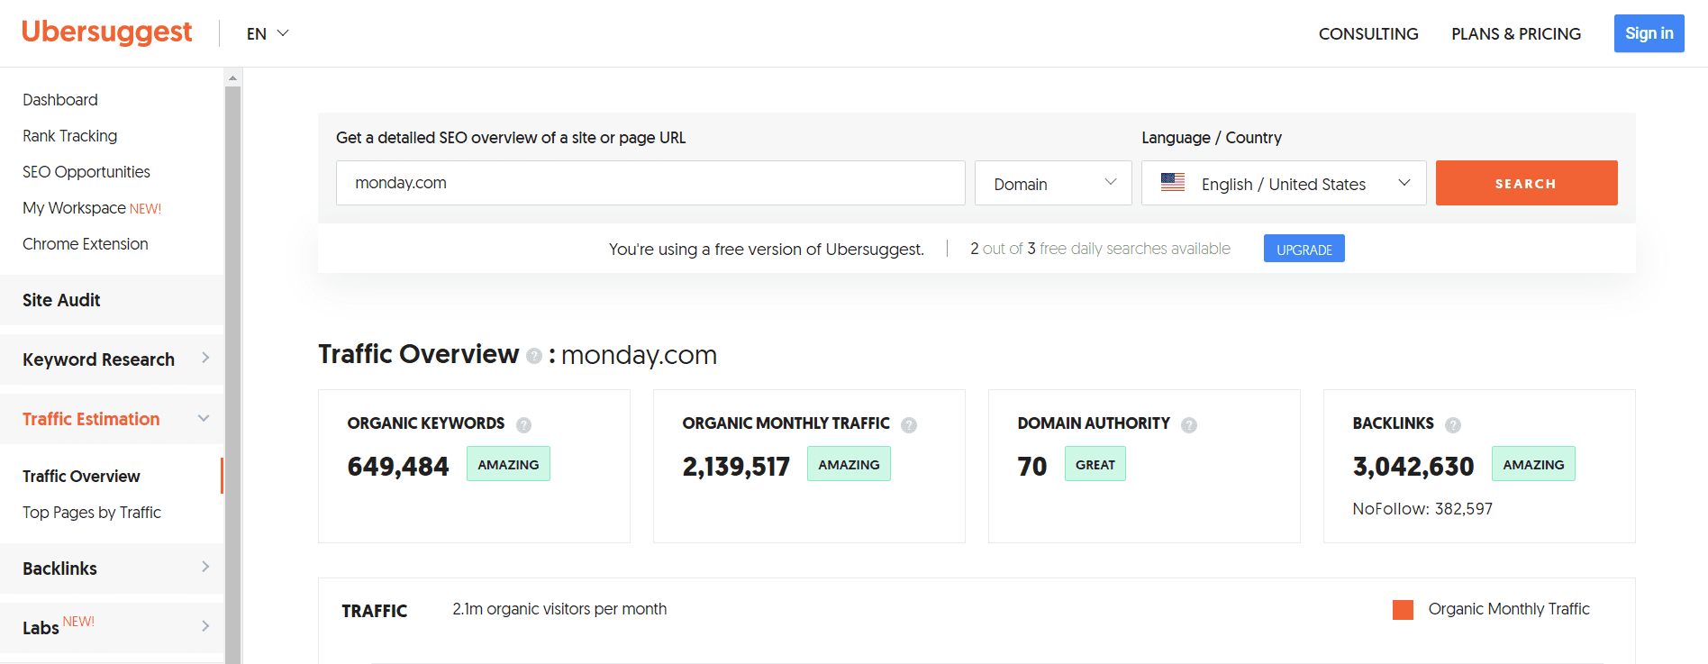Expand the Keyword Research section

(x=112, y=359)
